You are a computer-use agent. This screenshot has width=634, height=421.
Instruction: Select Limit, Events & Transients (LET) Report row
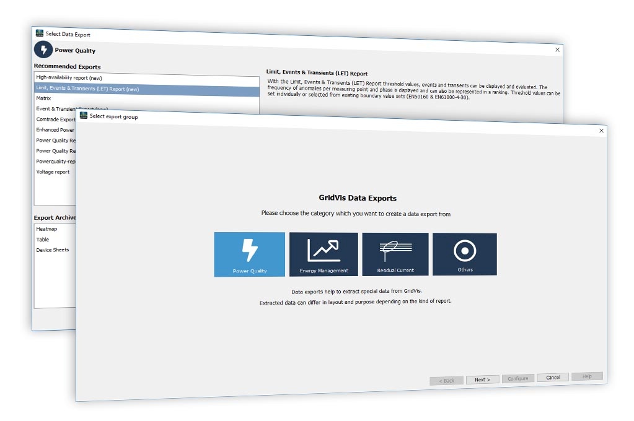pos(147,89)
